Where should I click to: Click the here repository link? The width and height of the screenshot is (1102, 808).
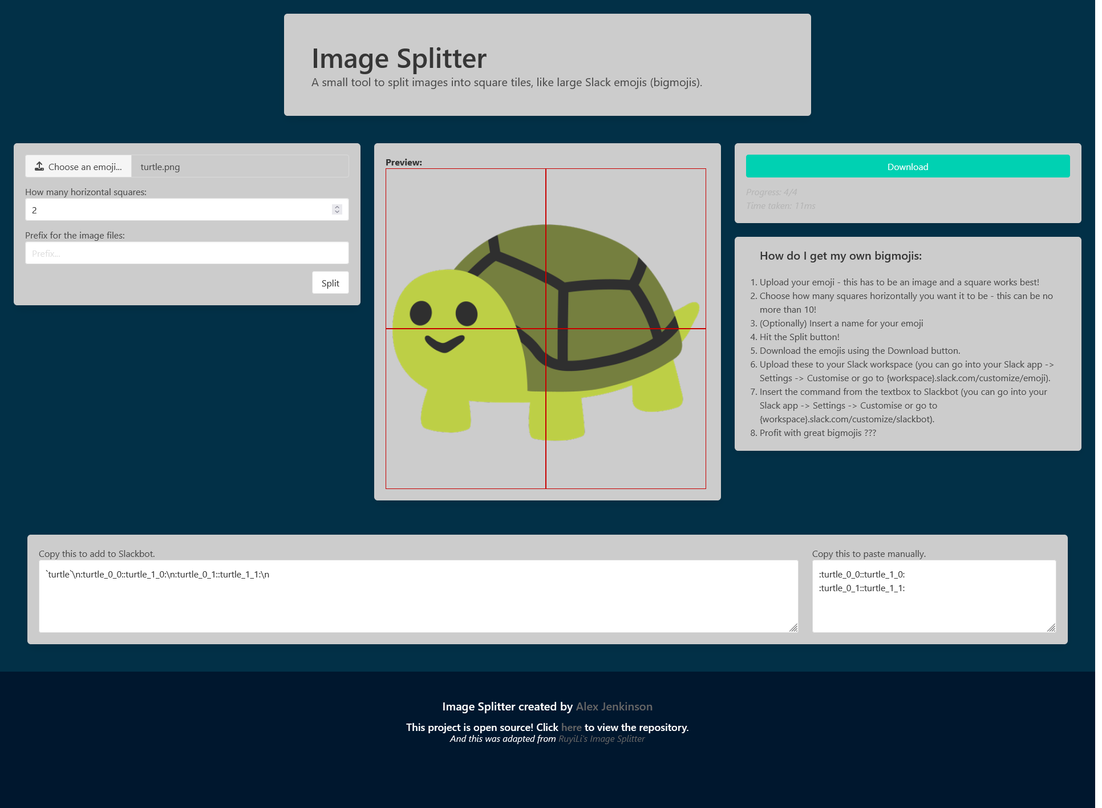click(x=571, y=727)
